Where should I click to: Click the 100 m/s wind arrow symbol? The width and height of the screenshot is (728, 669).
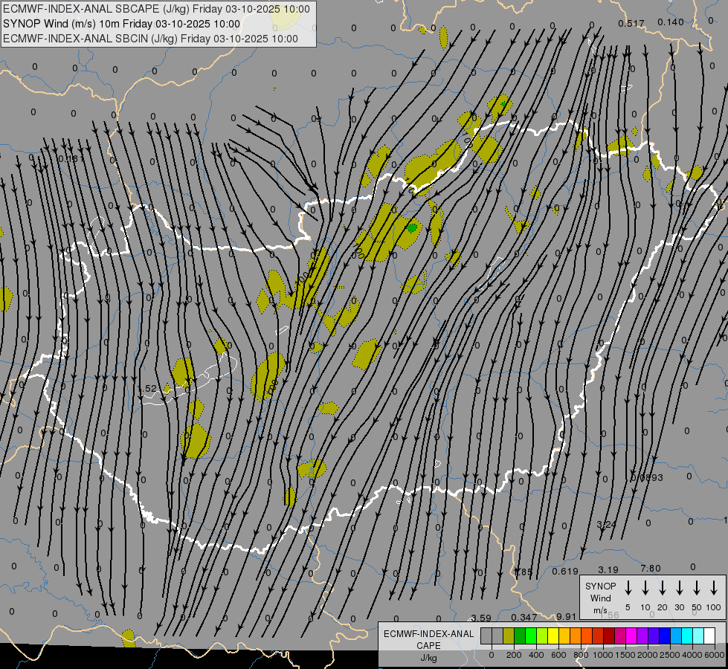(714, 588)
